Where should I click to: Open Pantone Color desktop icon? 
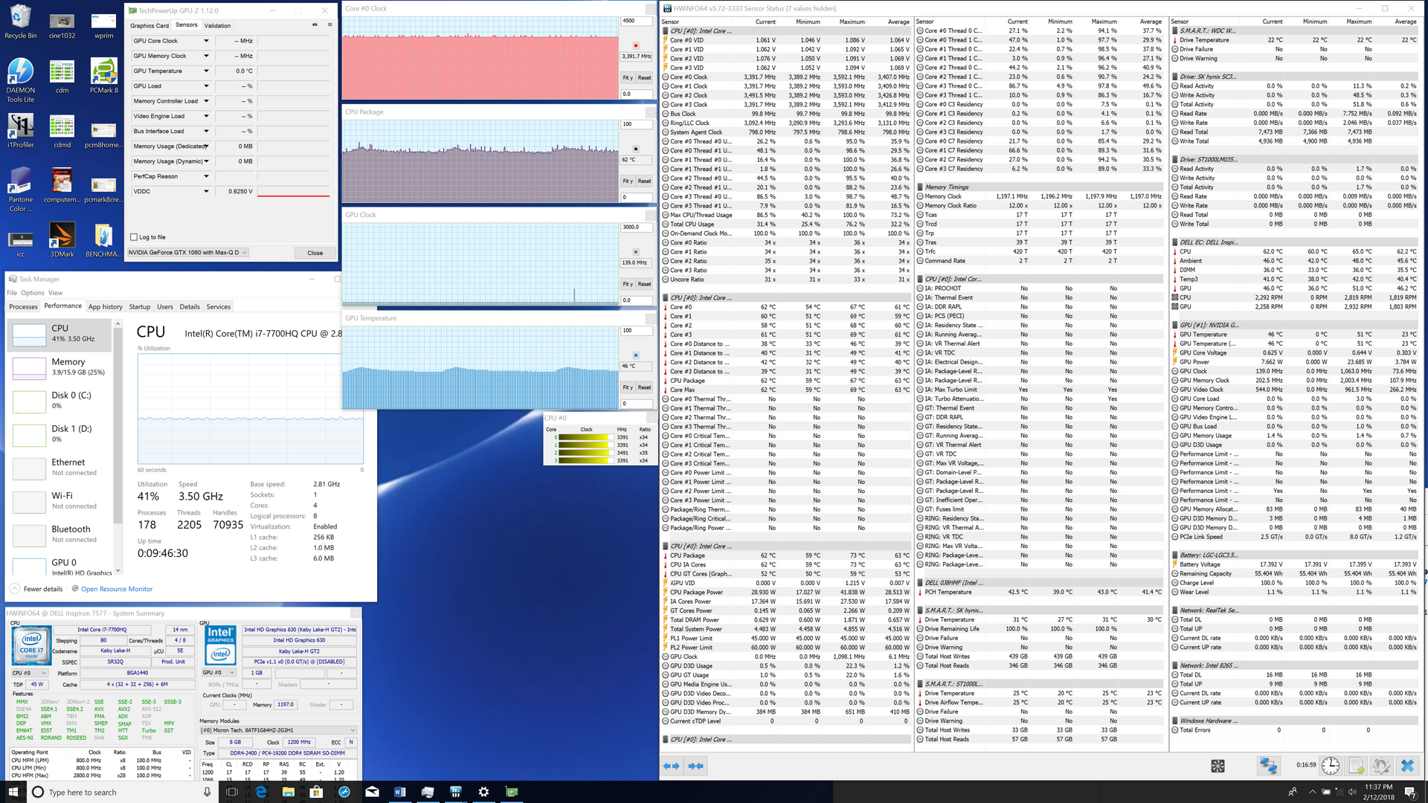pyautogui.click(x=21, y=190)
